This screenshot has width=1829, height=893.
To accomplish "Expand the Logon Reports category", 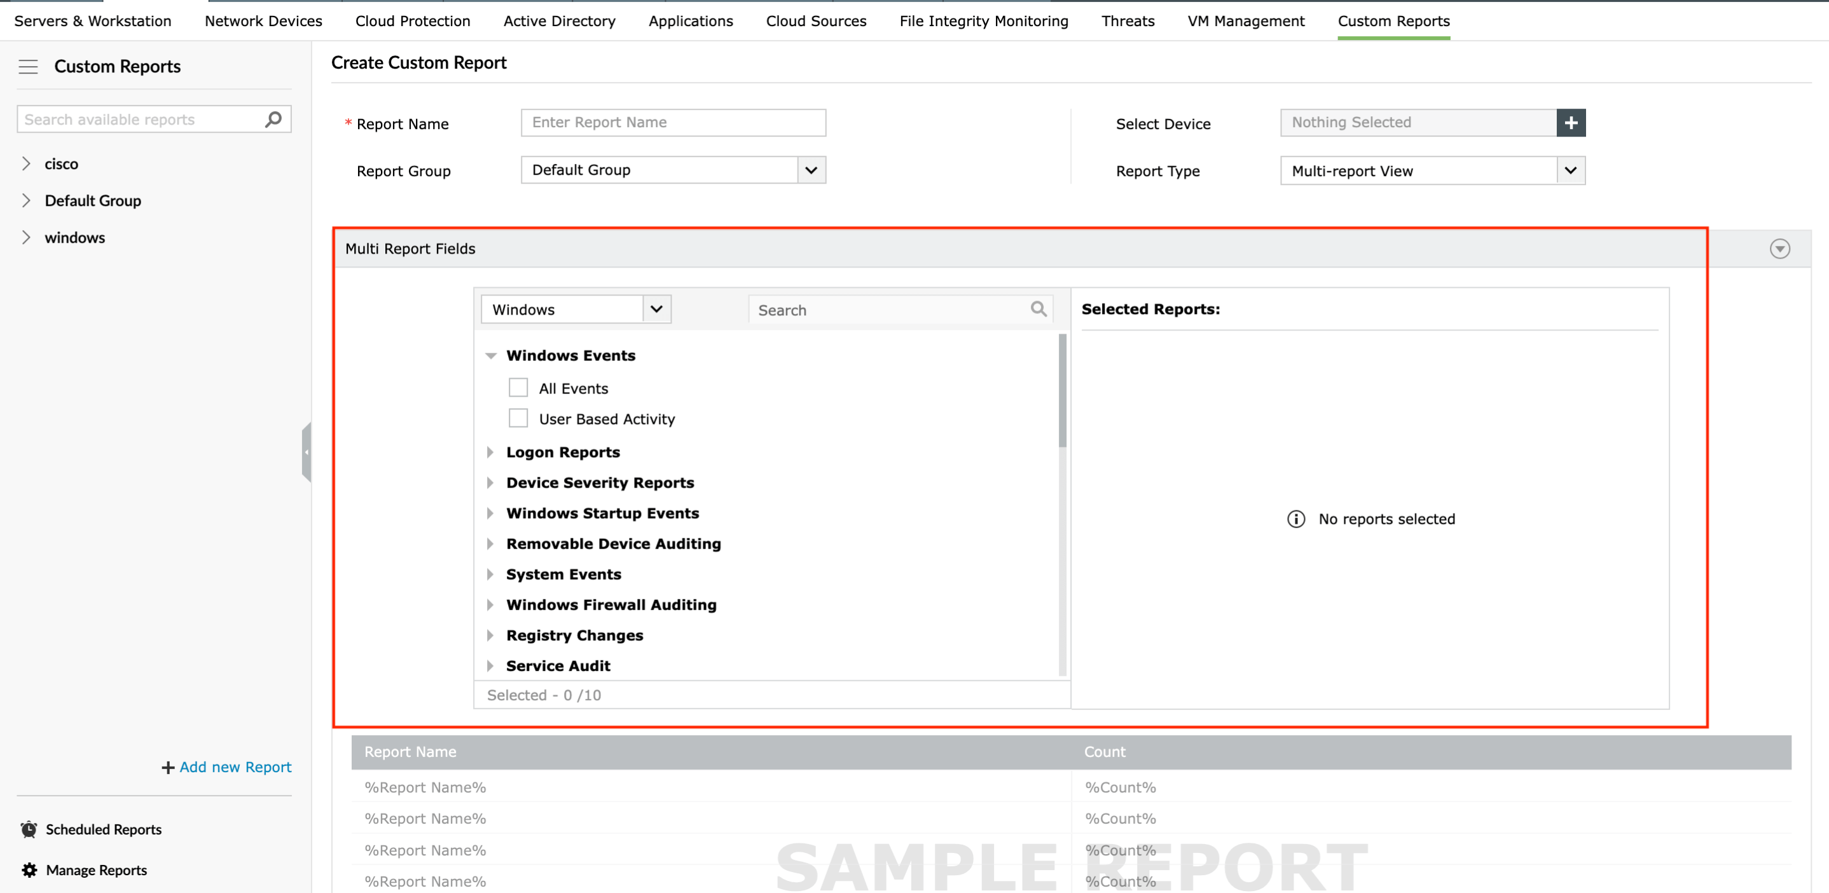I will 490,452.
